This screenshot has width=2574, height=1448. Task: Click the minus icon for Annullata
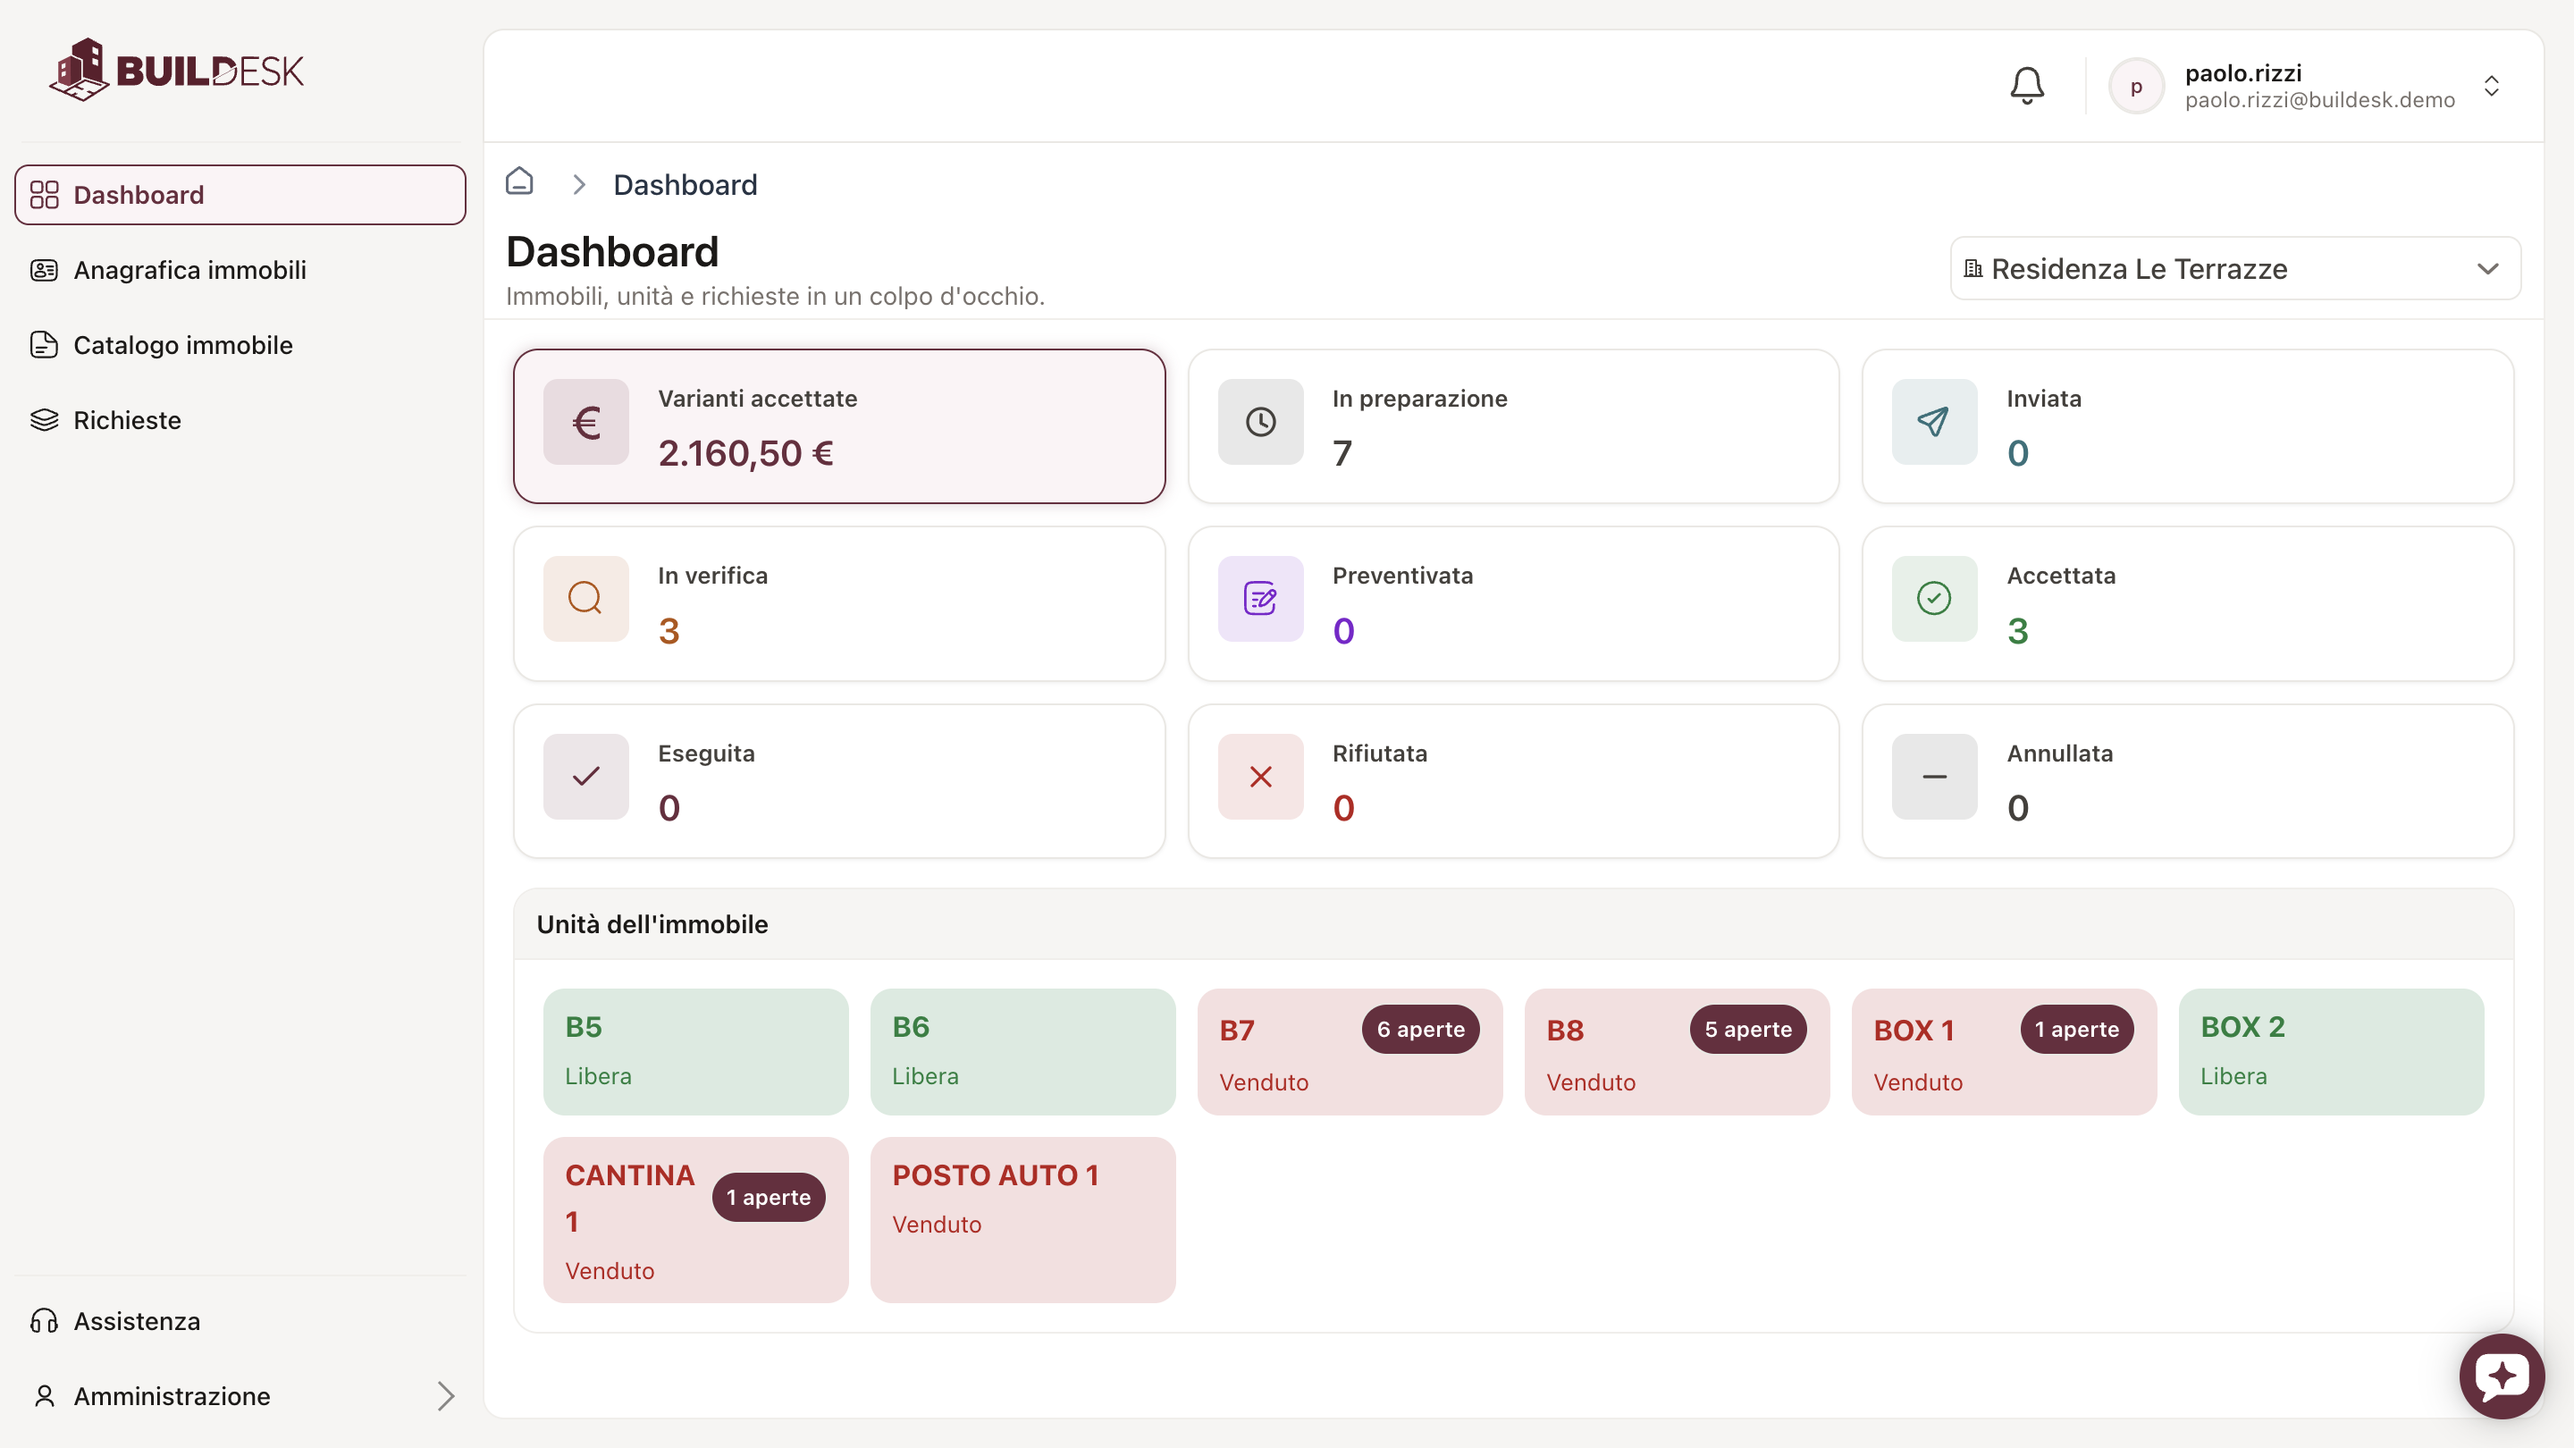click(1933, 777)
